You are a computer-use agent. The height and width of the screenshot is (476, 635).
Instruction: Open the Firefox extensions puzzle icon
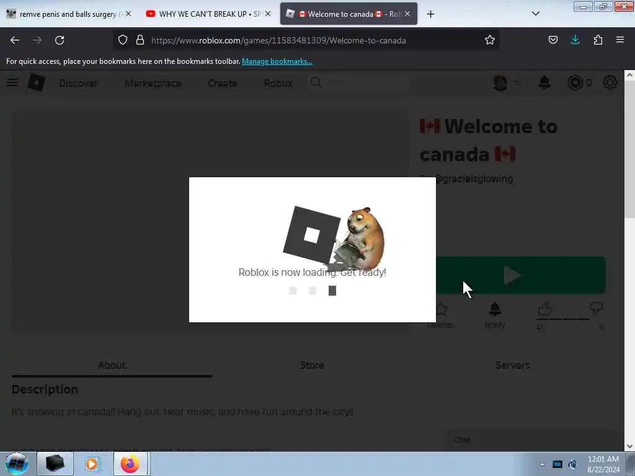598,40
